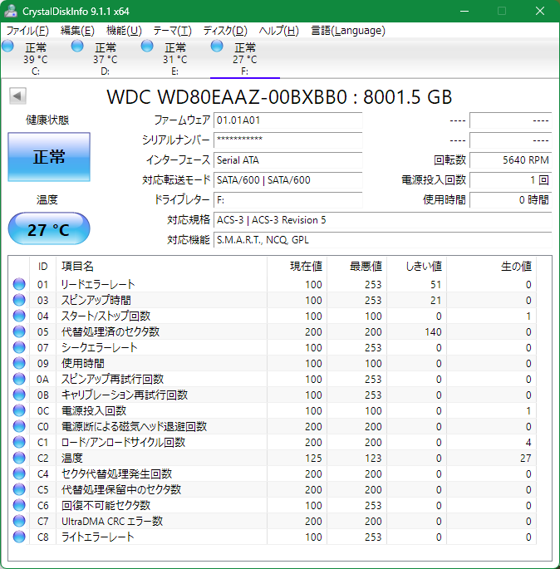Click threshold 51 in リードエラーレート row
The image size is (560, 569).
(x=435, y=284)
